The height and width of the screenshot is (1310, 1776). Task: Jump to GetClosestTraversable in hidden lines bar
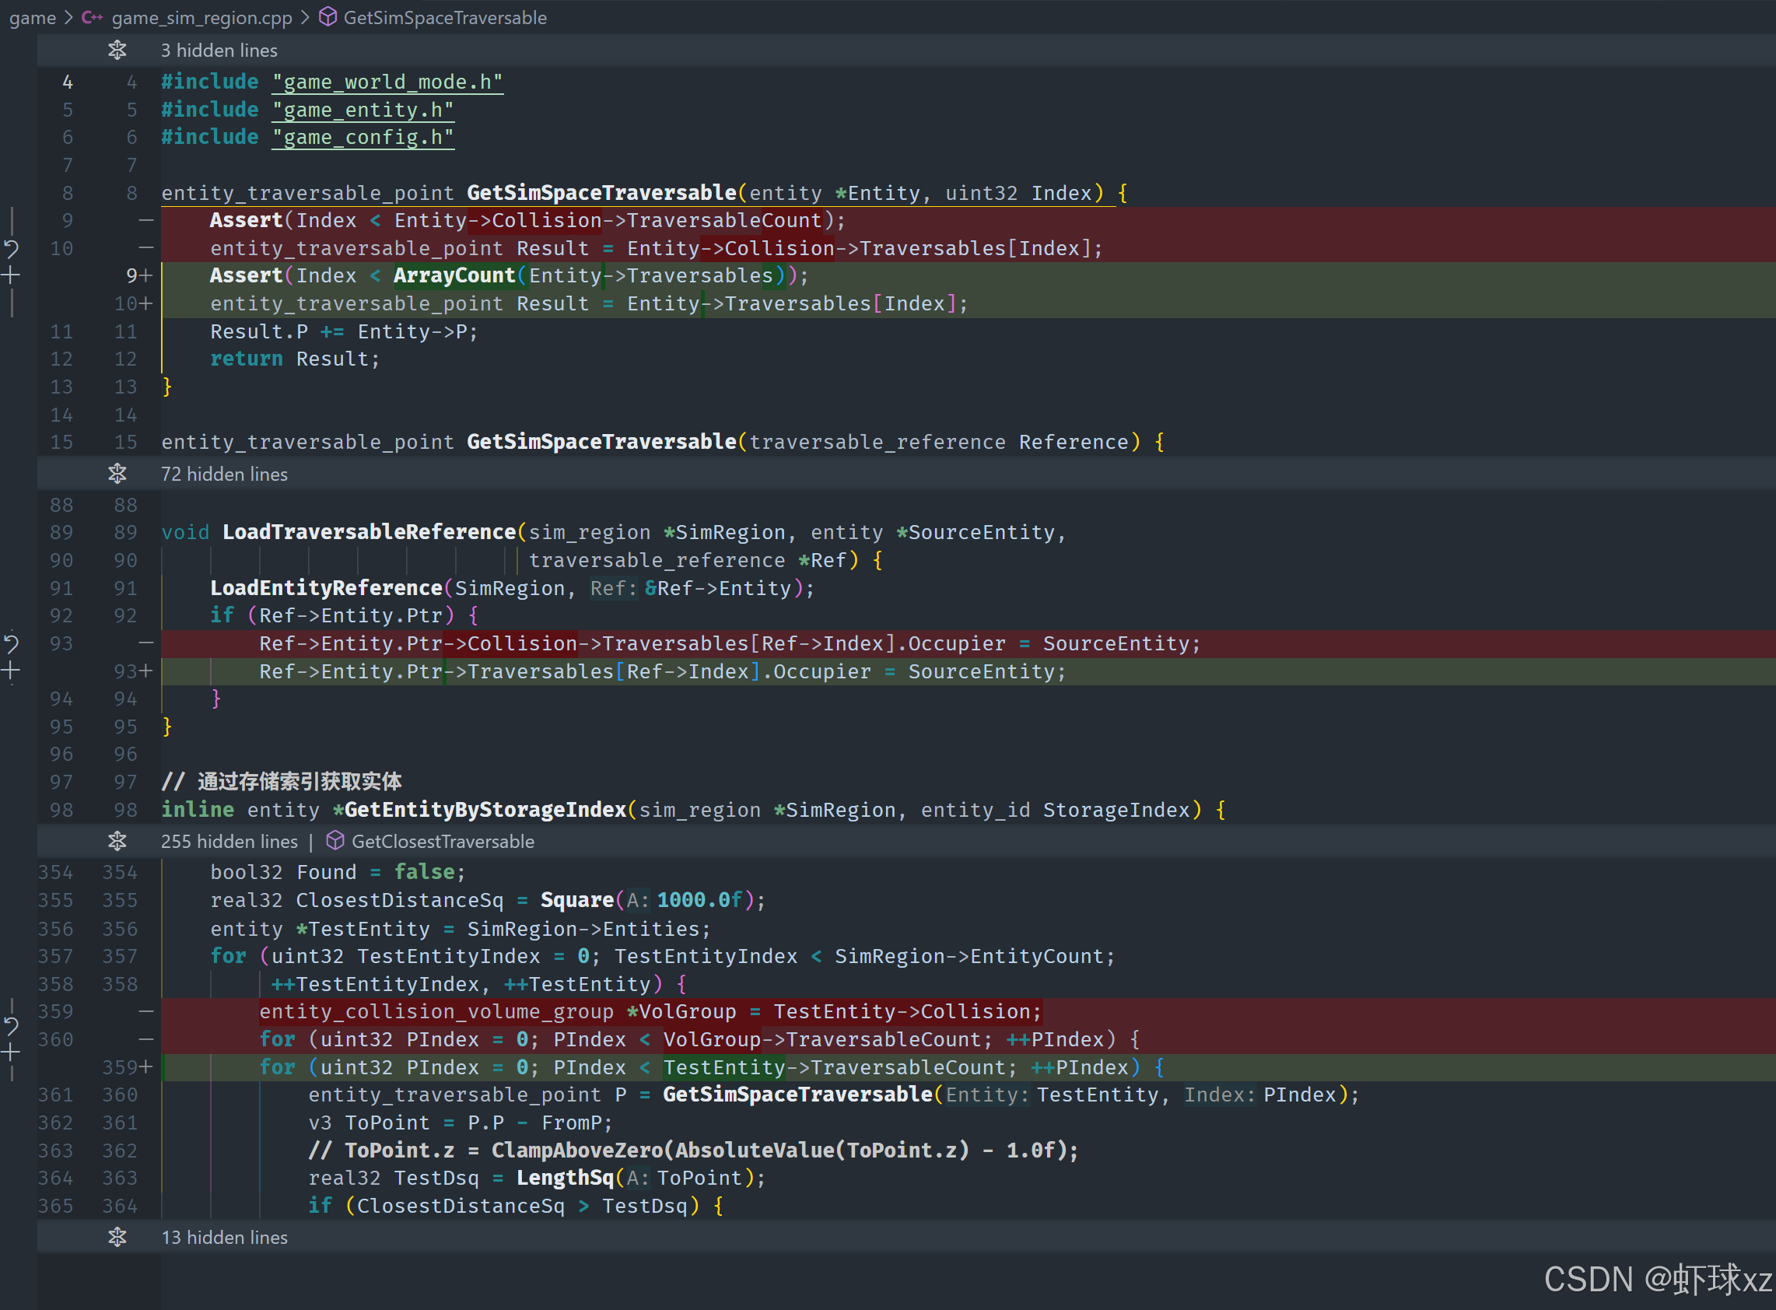(443, 841)
